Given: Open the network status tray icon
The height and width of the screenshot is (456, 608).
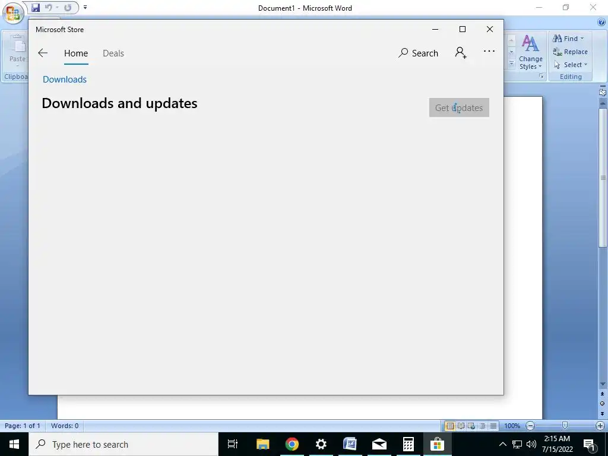Looking at the screenshot, I should click(517, 444).
